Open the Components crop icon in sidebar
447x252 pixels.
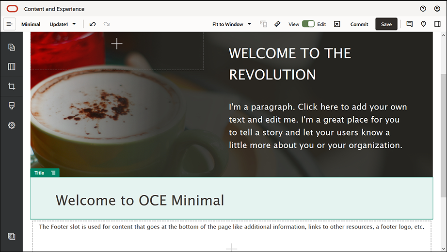12,86
